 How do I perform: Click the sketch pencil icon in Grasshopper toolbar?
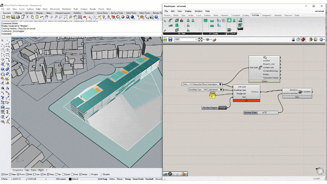pos(214,39)
